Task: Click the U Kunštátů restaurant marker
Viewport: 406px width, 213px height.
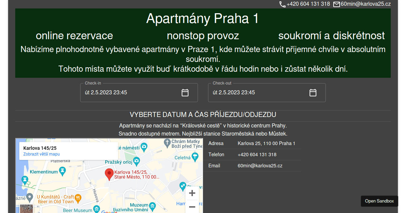Action: pos(78,198)
